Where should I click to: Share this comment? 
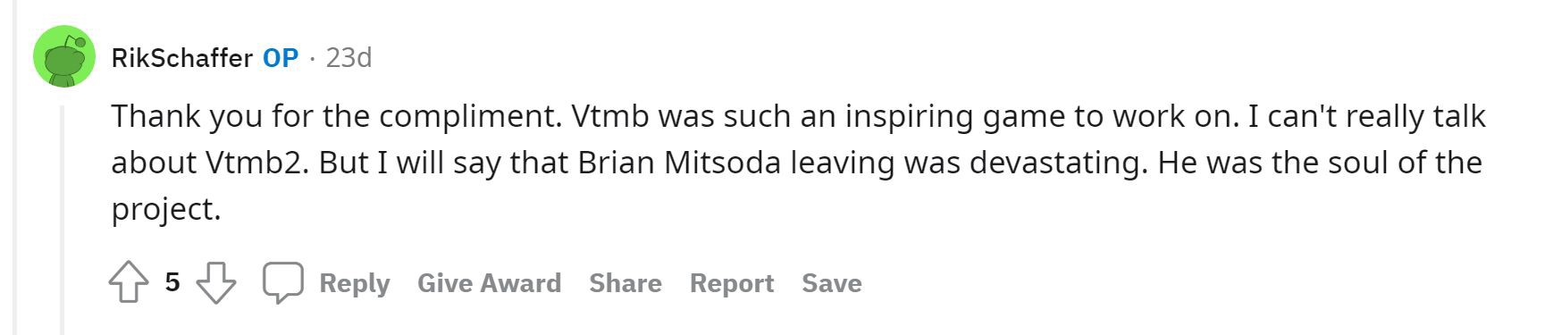coord(626,283)
